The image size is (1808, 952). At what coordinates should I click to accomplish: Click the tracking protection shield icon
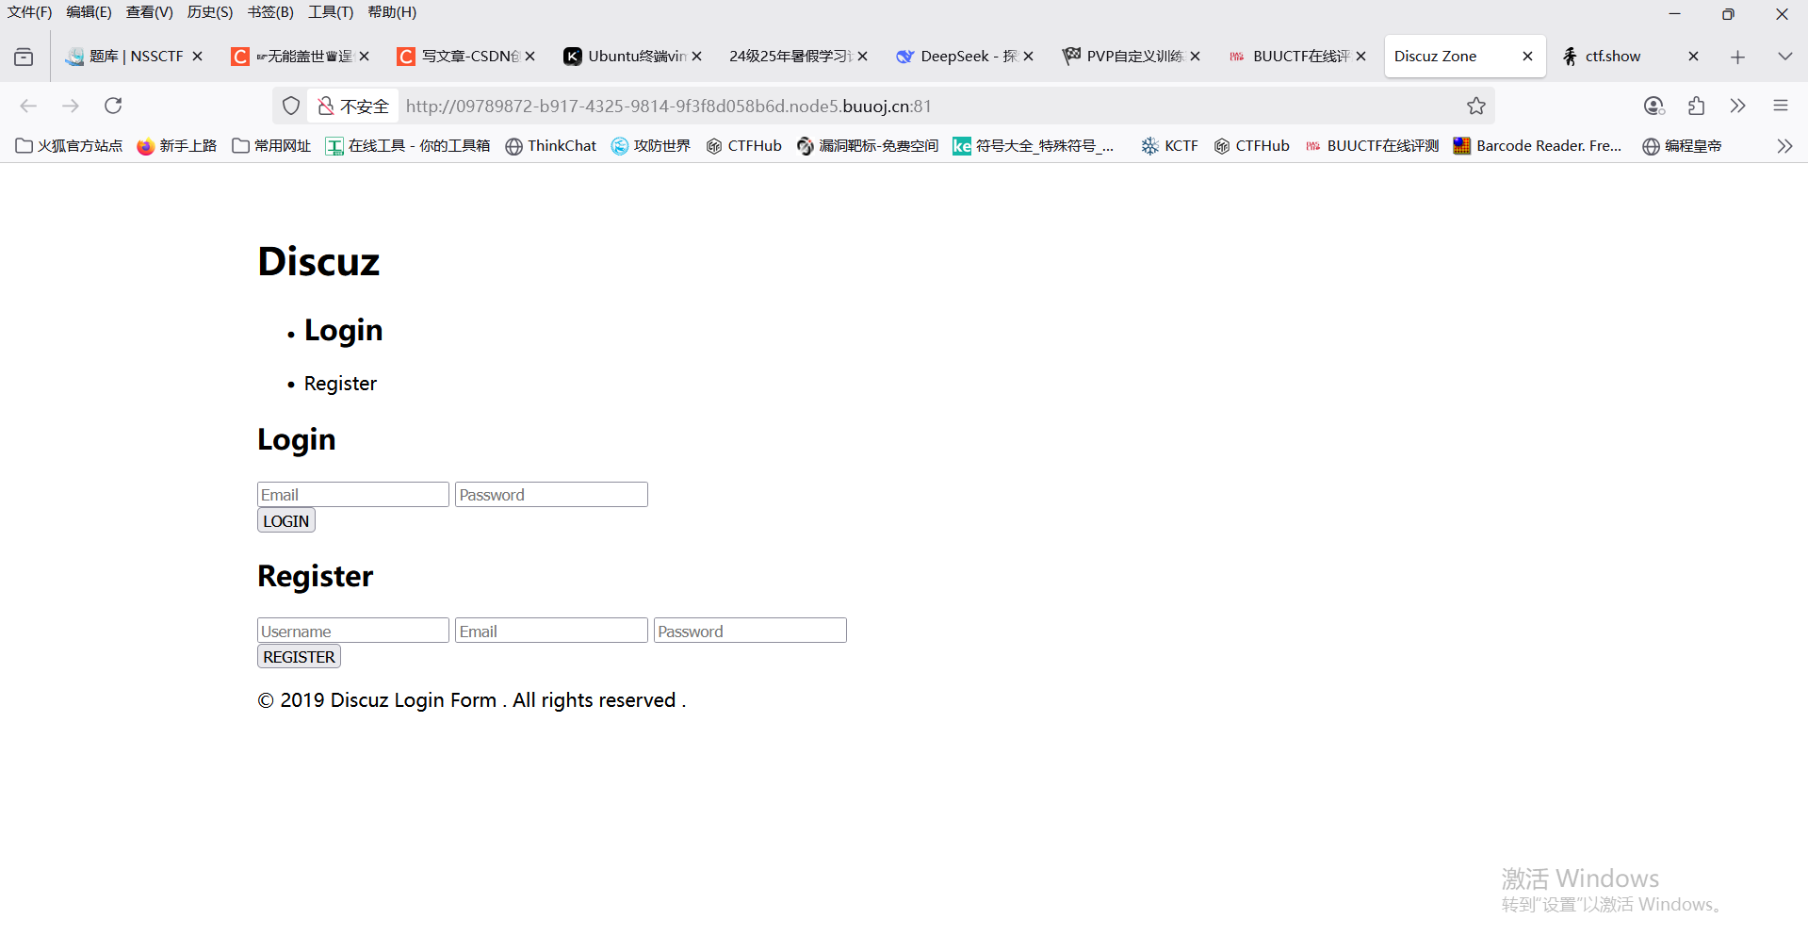[291, 106]
